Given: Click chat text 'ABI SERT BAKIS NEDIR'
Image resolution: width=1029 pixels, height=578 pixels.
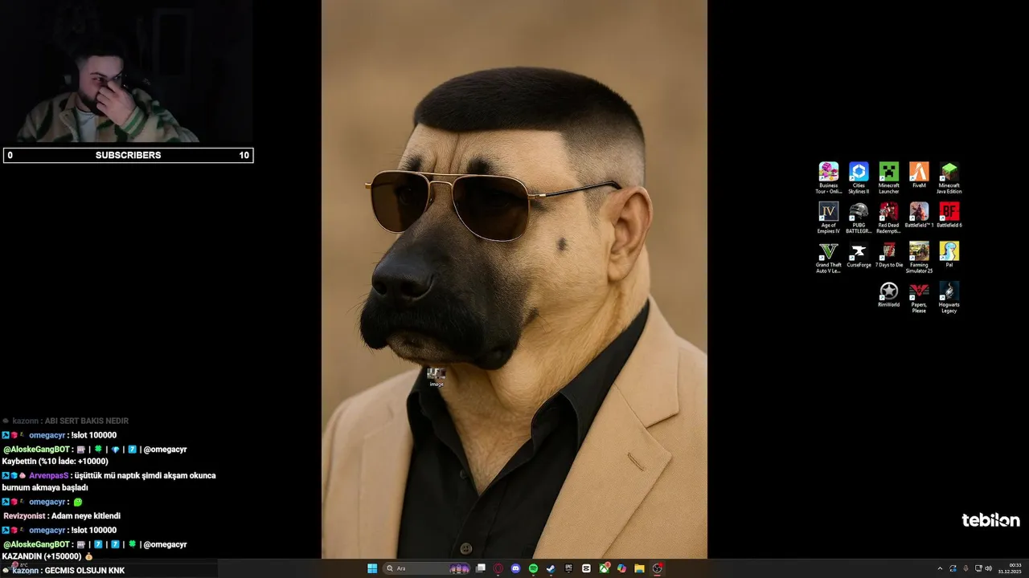Looking at the screenshot, I should click(x=87, y=421).
